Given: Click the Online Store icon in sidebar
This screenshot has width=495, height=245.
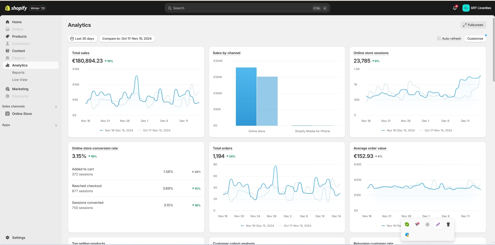Looking at the screenshot, I should click(x=7, y=114).
